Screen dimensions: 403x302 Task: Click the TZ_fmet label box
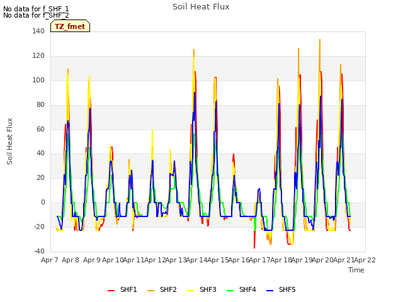click(70, 26)
